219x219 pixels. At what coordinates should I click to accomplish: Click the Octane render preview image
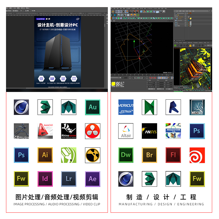pyautogui.click(x=195, y=69)
